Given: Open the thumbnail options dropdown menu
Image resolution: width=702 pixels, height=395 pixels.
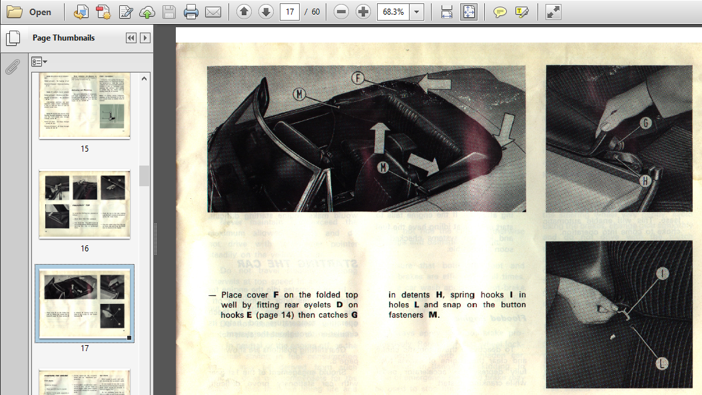Looking at the screenshot, I should (39, 62).
